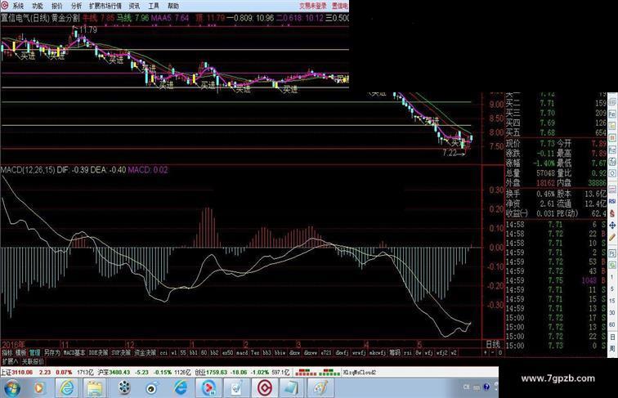This screenshot has width=618, height=398.
Task: Open the 分析 menu
Action: click(x=76, y=6)
